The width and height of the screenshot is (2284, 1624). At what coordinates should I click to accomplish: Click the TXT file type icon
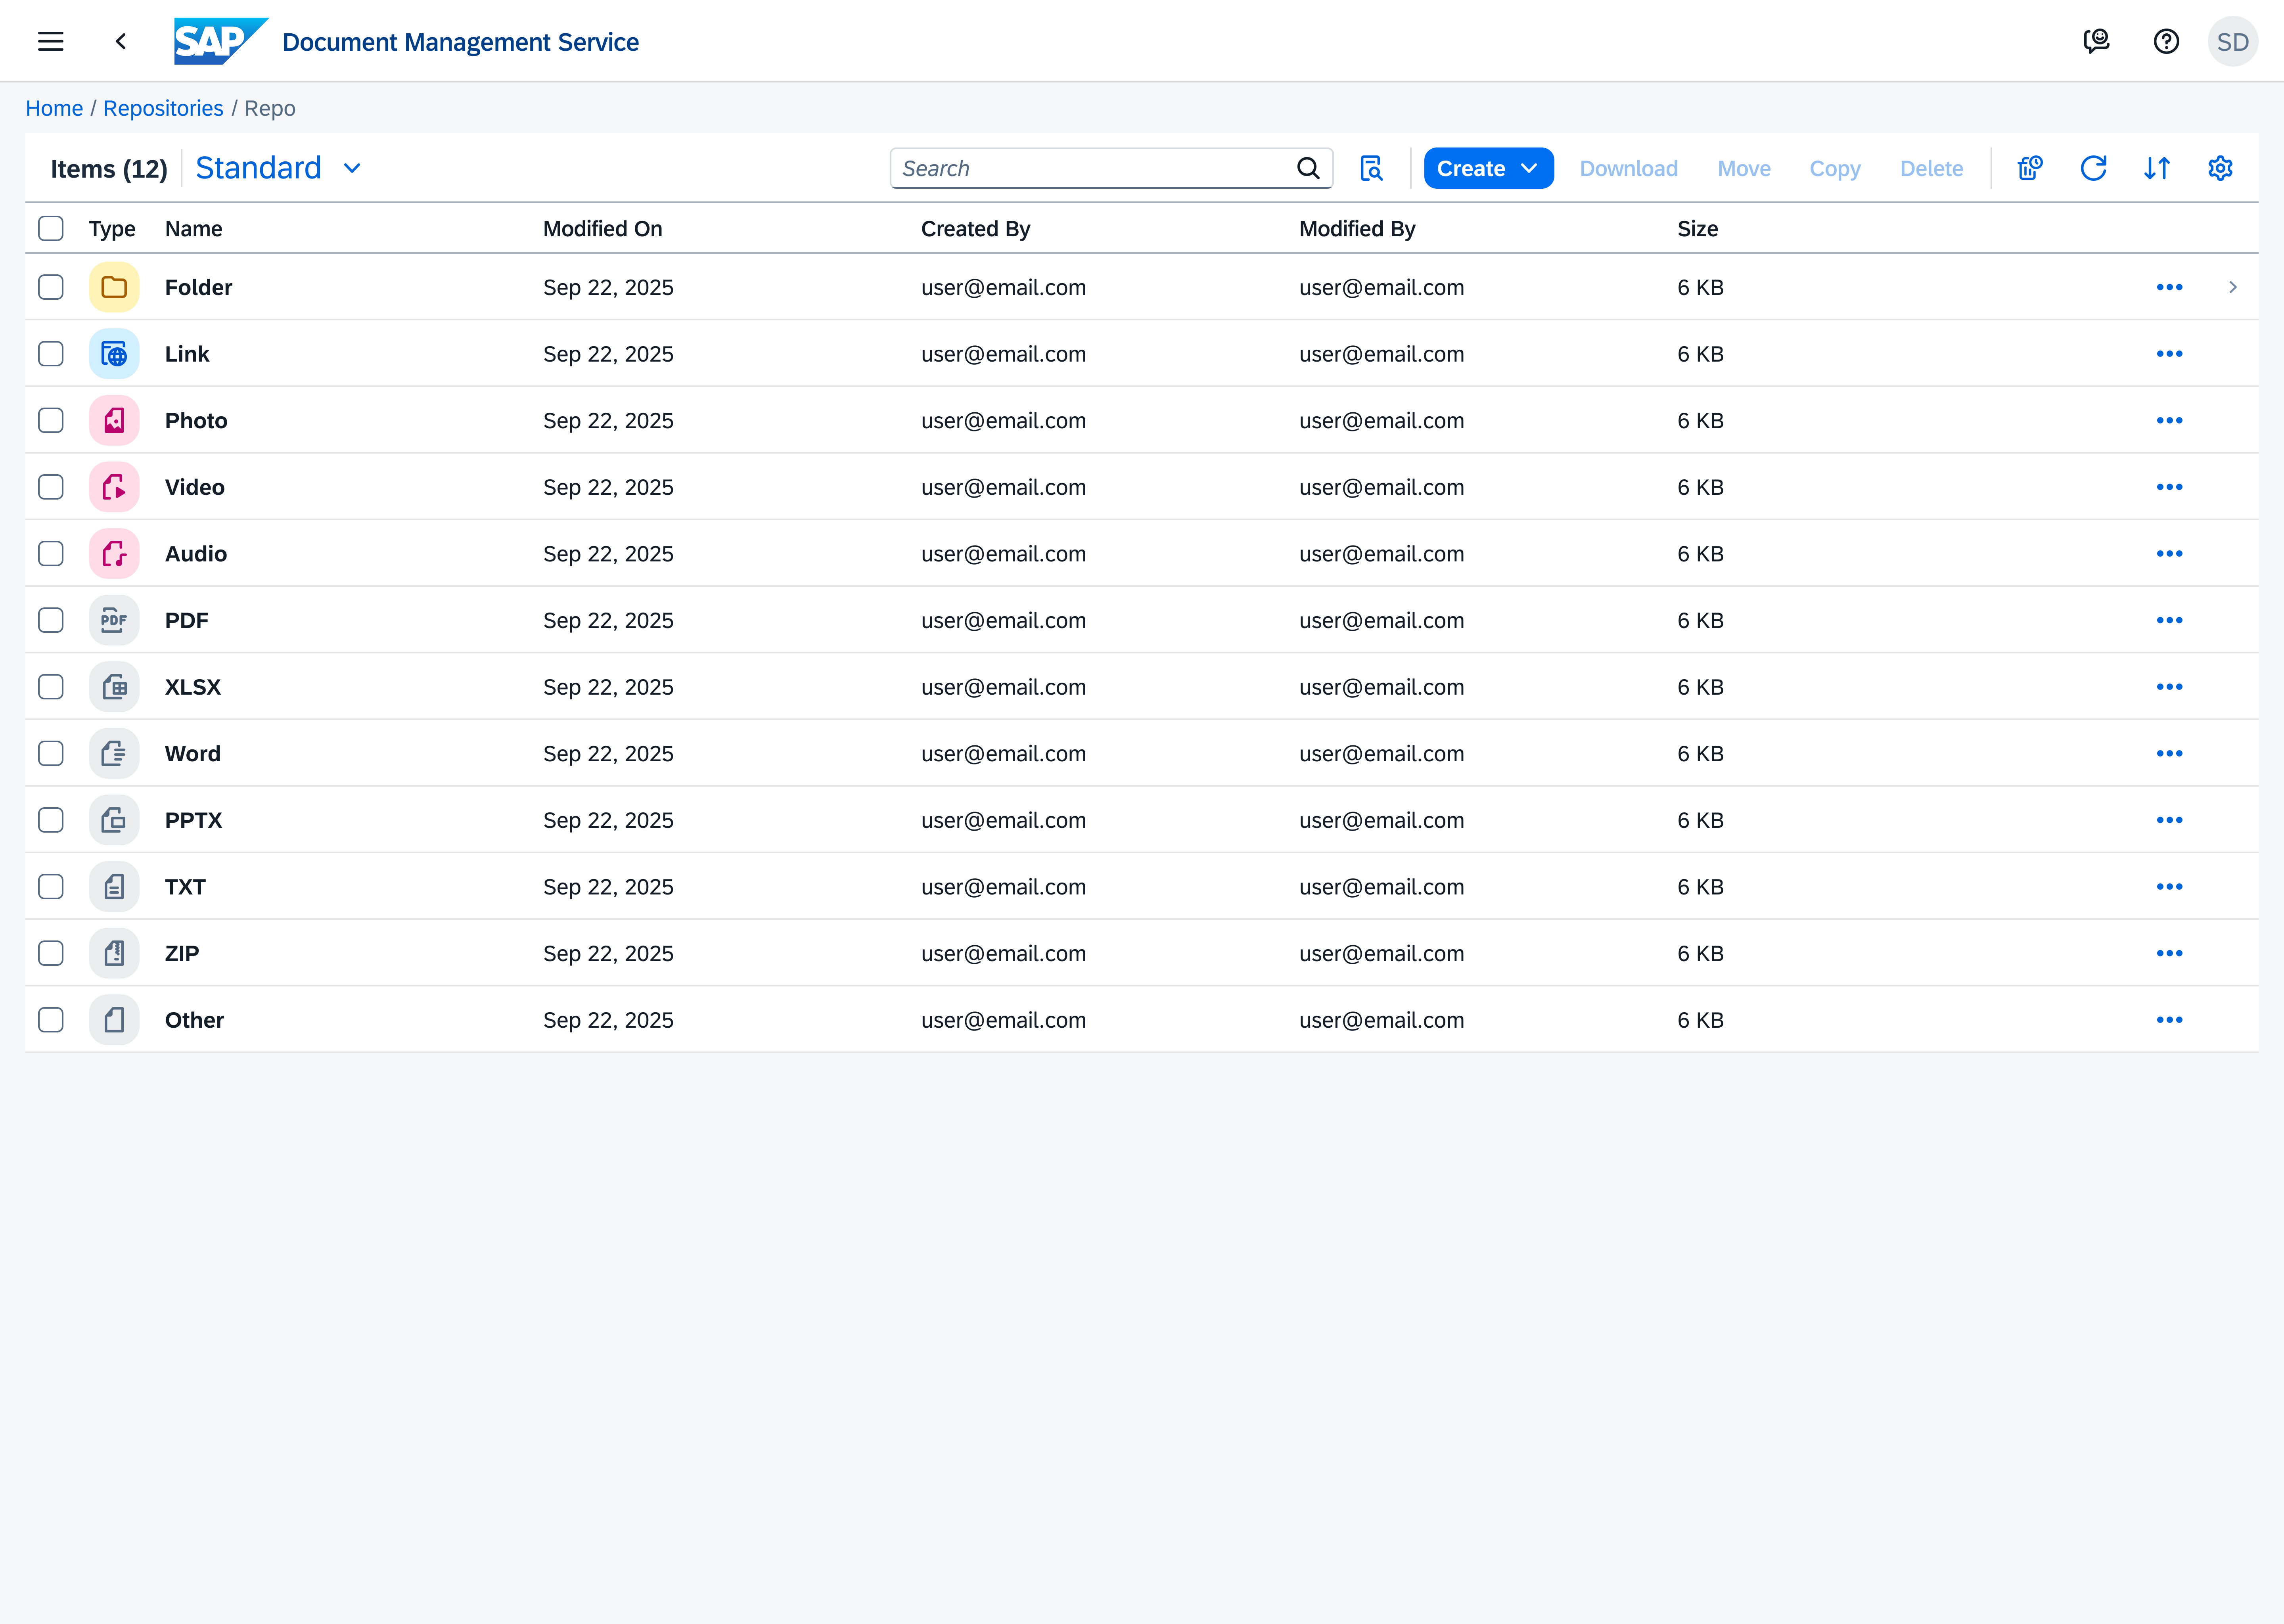pyautogui.click(x=114, y=886)
